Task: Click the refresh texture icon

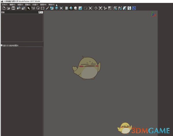Action: coord(125,8)
